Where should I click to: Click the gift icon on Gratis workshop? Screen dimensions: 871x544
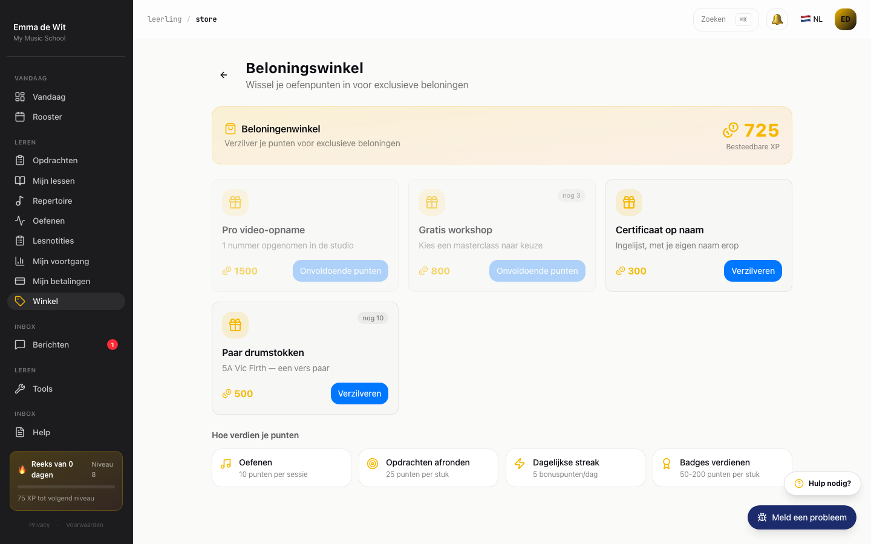click(x=432, y=202)
